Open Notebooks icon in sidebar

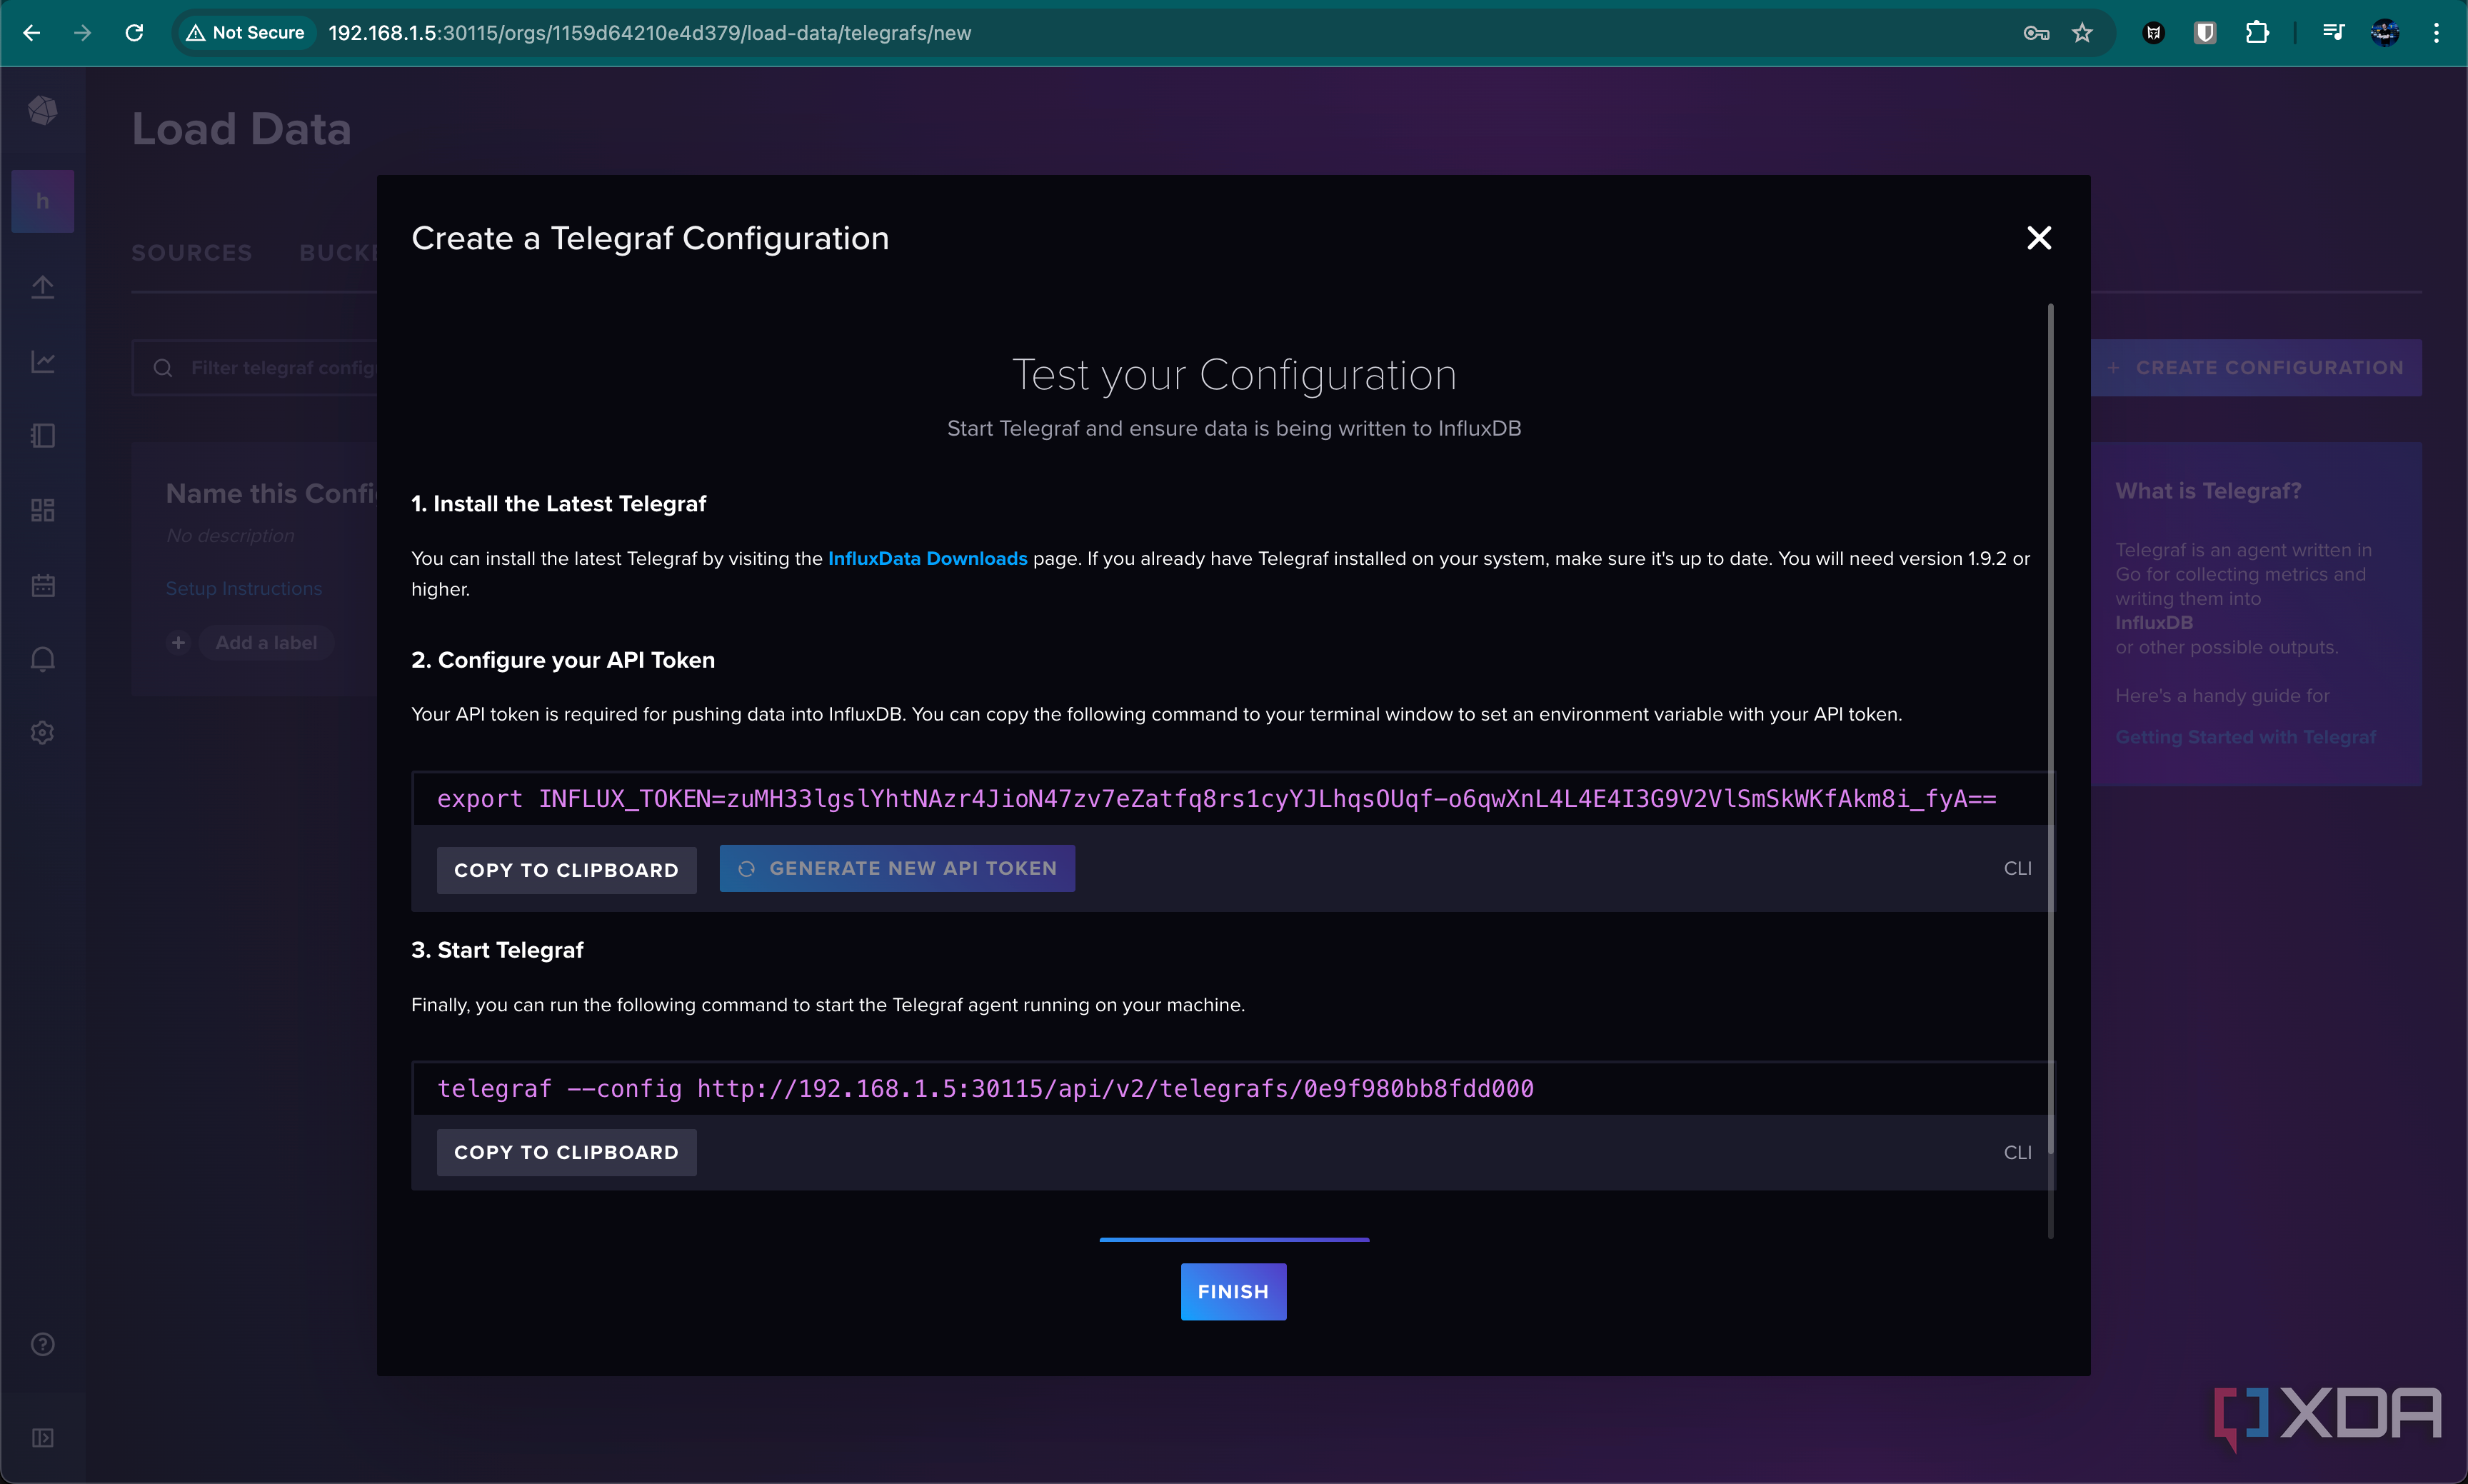click(42, 436)
